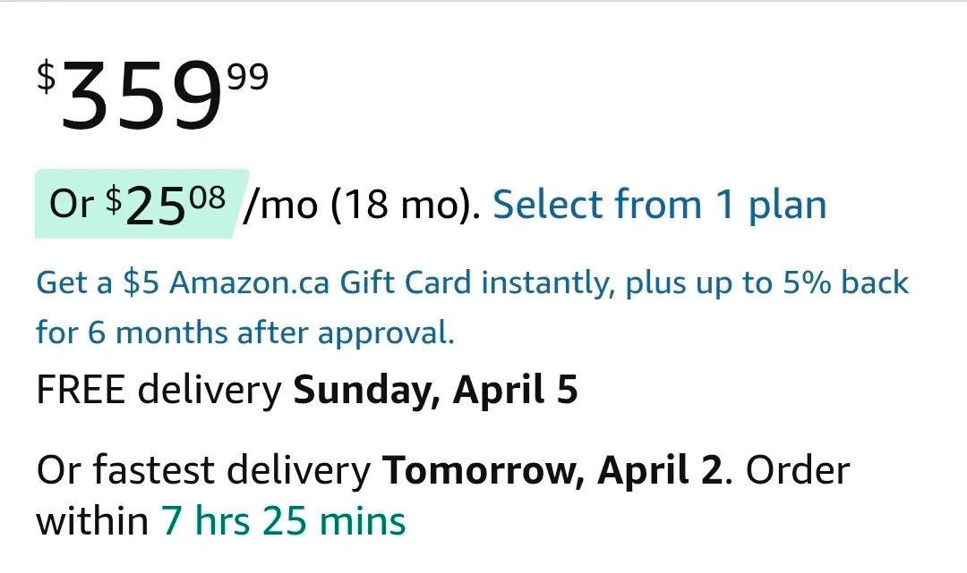Viewport: 967px width, 573px height.
Task: Click the 'Order' word after April 2
Action: point(798,470)
